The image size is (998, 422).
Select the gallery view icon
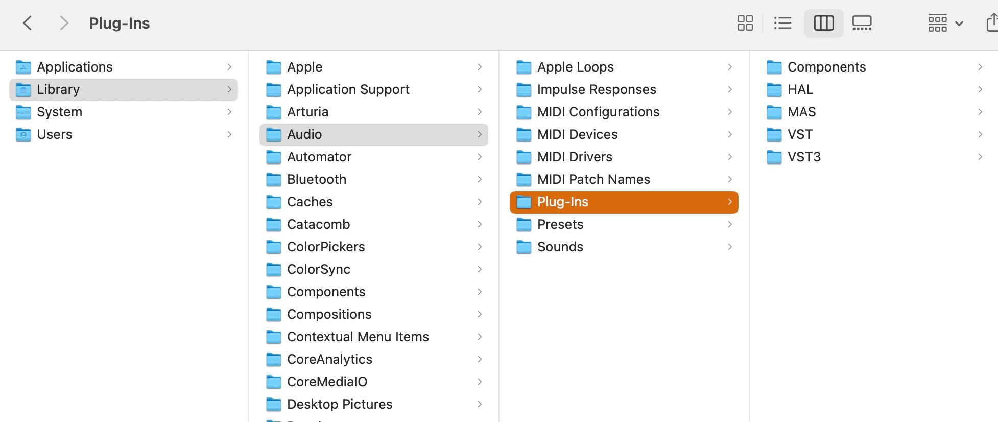[862, 23]
